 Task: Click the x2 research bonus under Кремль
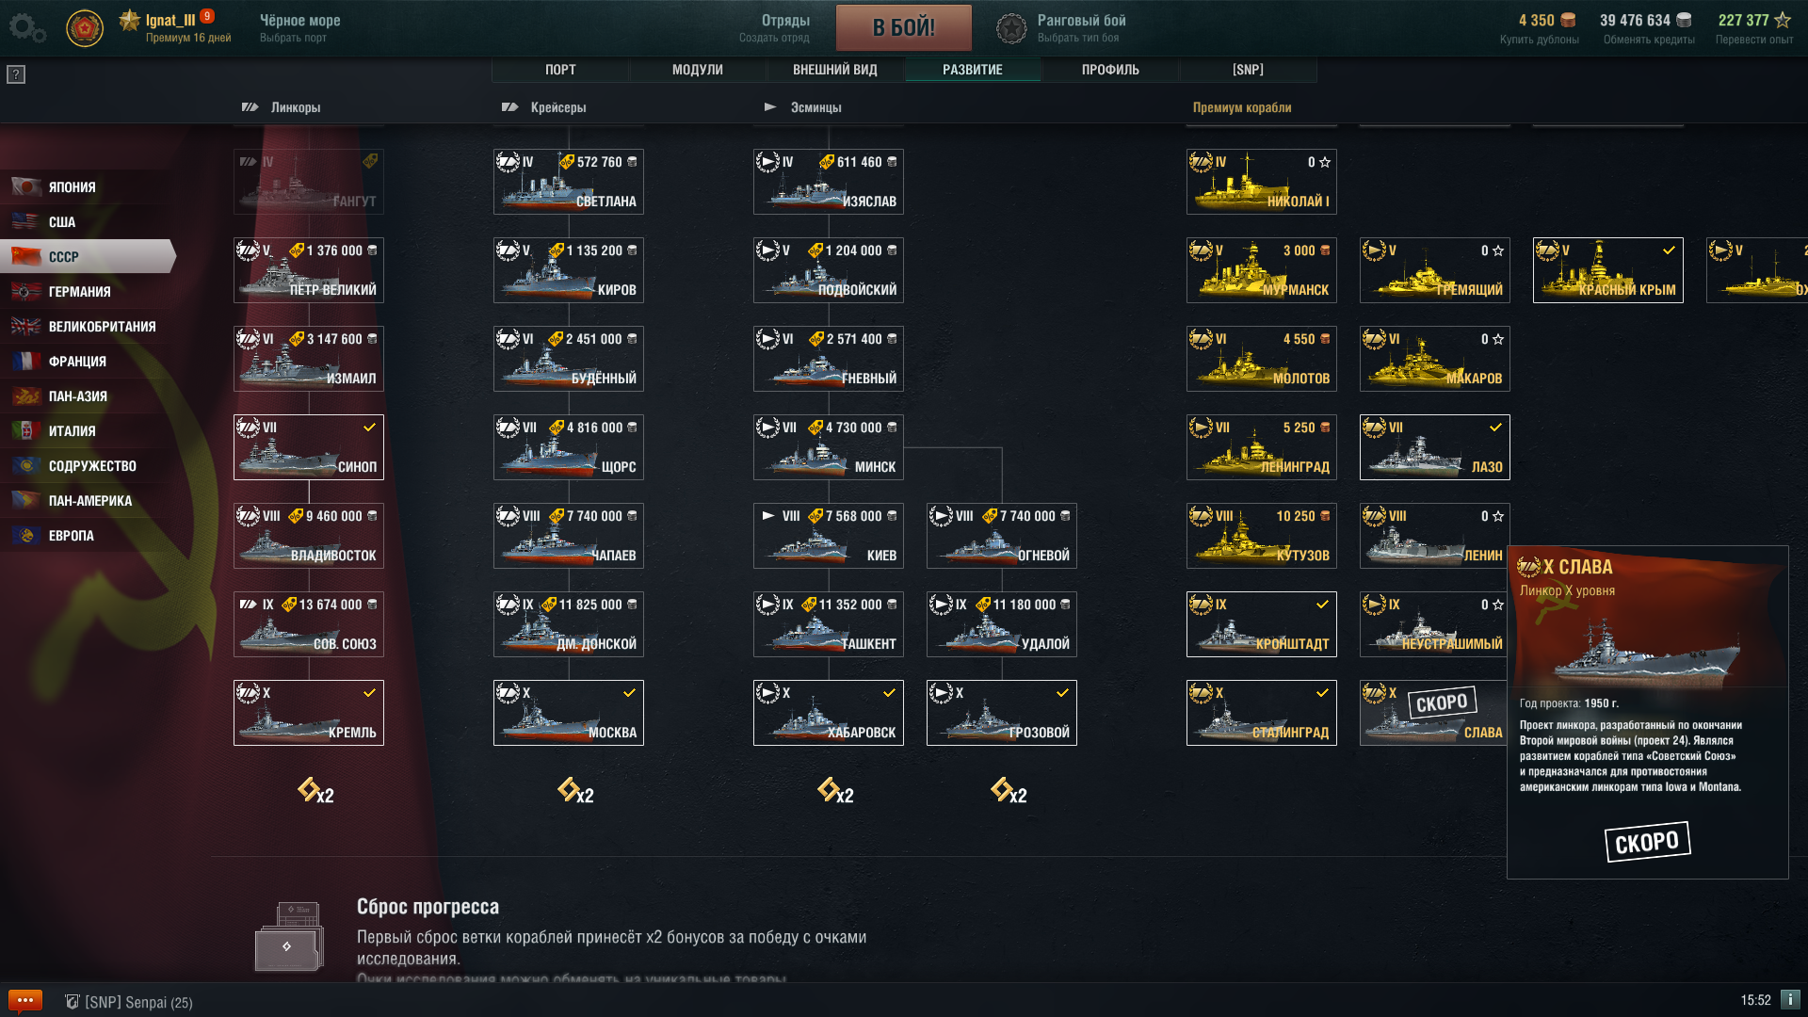[315, 791]
